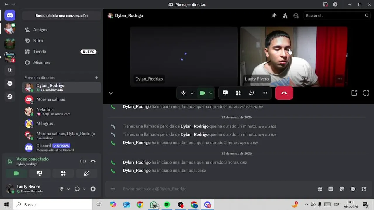The height and width of the screenshot is (210, 374).
Task: Open Amigos friends page
Action: tap(61, 30)
